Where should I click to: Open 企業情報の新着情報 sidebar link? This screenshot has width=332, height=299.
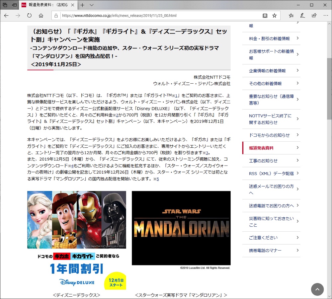pyautogui.click(x=271, y=71)
